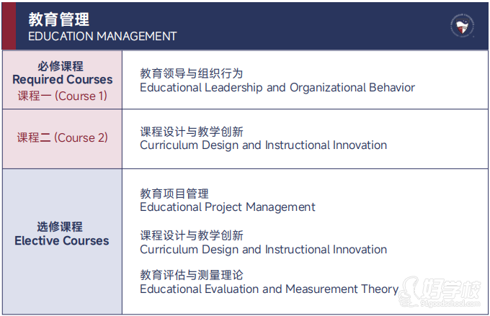Click the school crest logo in header
The image size is (490, 316).
pyautogui.click(x=463, y=24)
